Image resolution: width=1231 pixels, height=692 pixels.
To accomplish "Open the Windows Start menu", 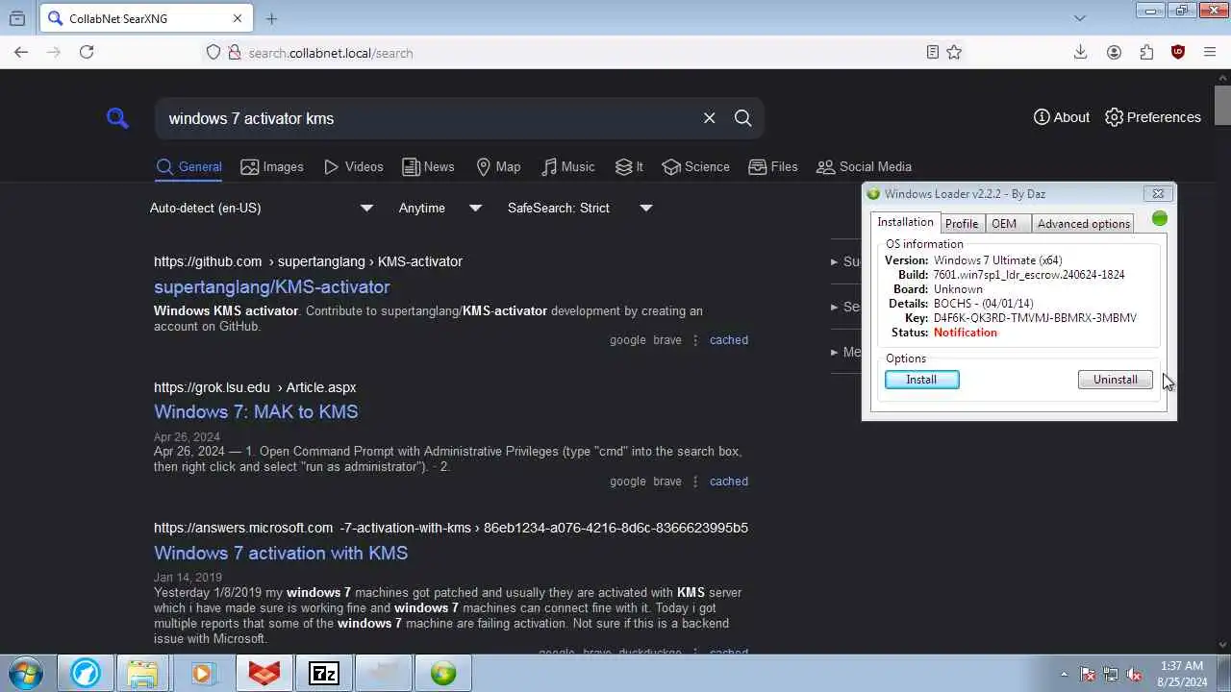I will click(x=25, y=673).
